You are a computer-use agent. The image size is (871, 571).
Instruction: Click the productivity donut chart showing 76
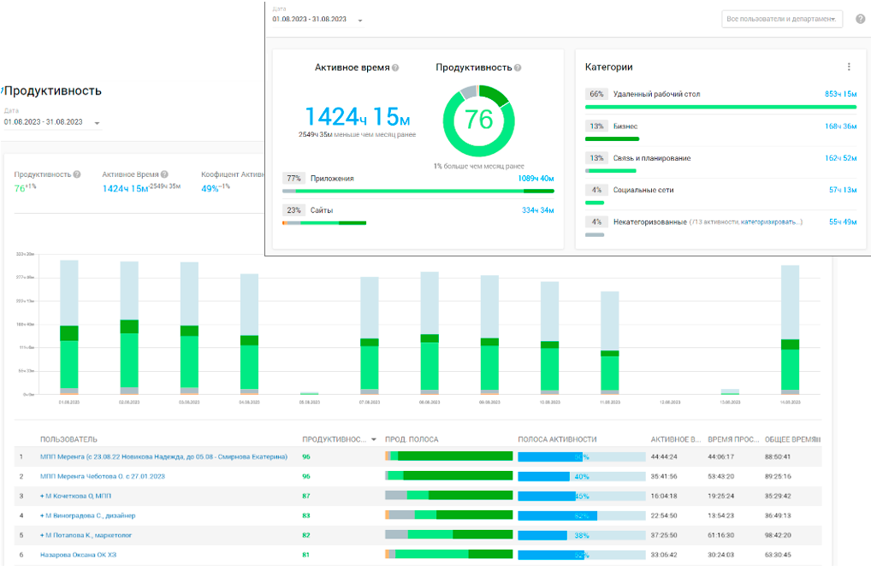coord(478,120)
